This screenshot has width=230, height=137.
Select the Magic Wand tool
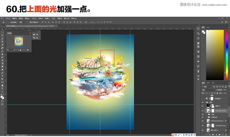click(2, 38)
